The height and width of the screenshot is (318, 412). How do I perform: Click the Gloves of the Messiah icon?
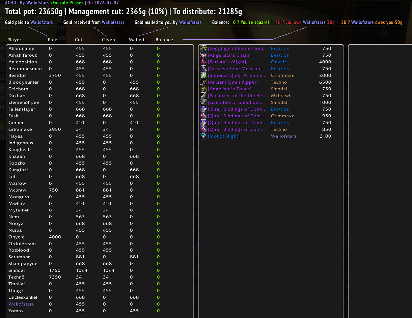click(203, 69)
